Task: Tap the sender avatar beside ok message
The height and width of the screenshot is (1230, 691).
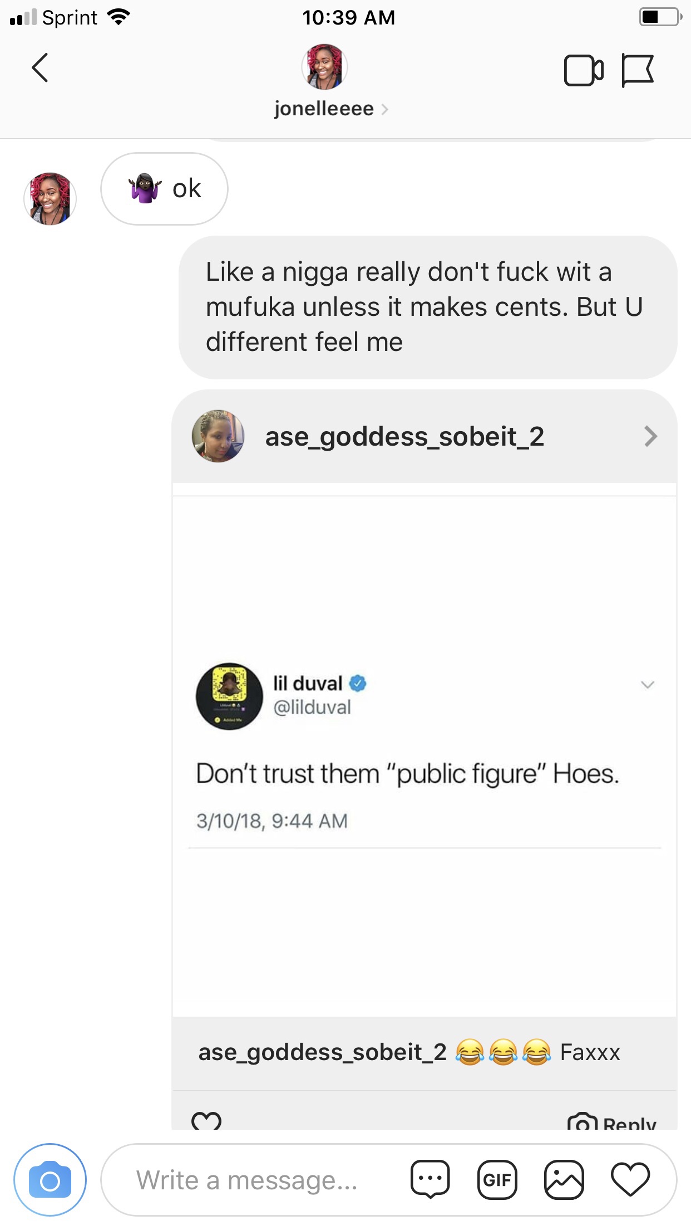Action: (x=50, y=199)
